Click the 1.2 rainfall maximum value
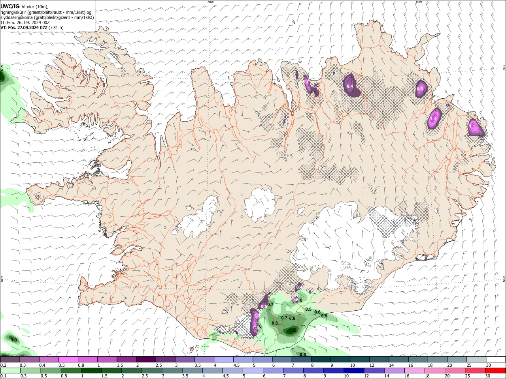This screenshot has width=506, height=379. point(293,330)
